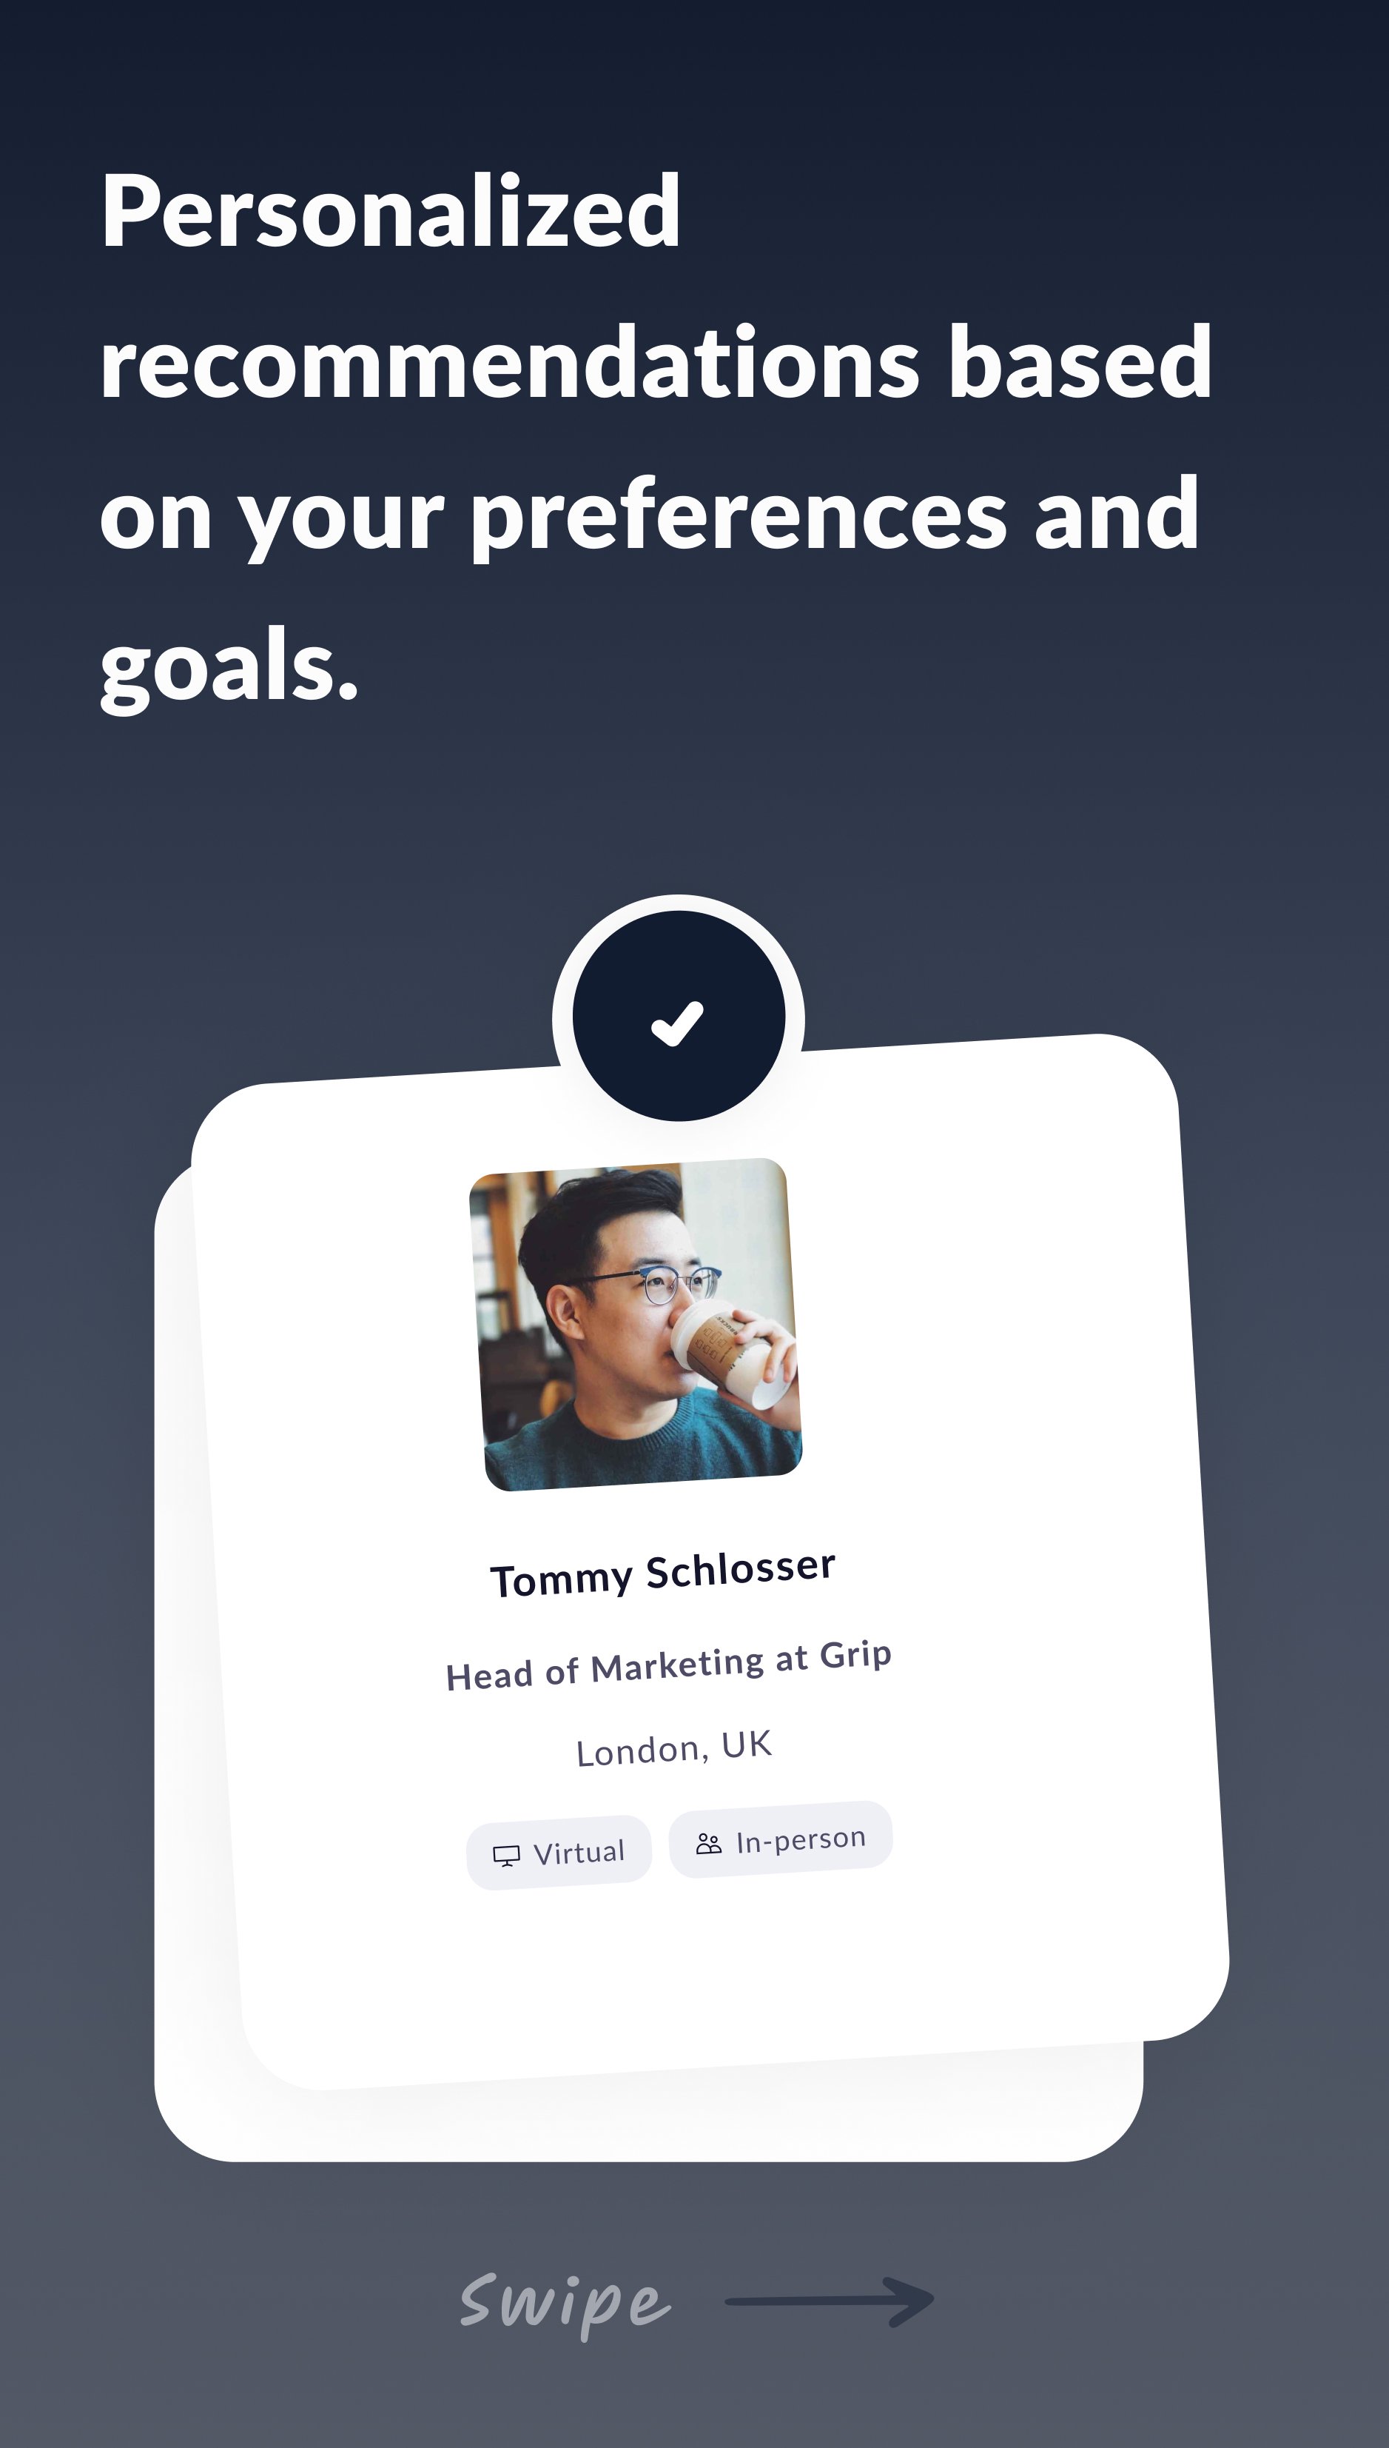Tap the handwritten Swipe label
This screenshot has height=2448, width=1389.
point(565,2302)
